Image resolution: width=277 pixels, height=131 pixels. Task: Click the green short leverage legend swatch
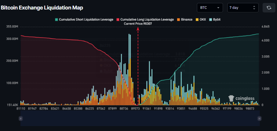[56, 20]
